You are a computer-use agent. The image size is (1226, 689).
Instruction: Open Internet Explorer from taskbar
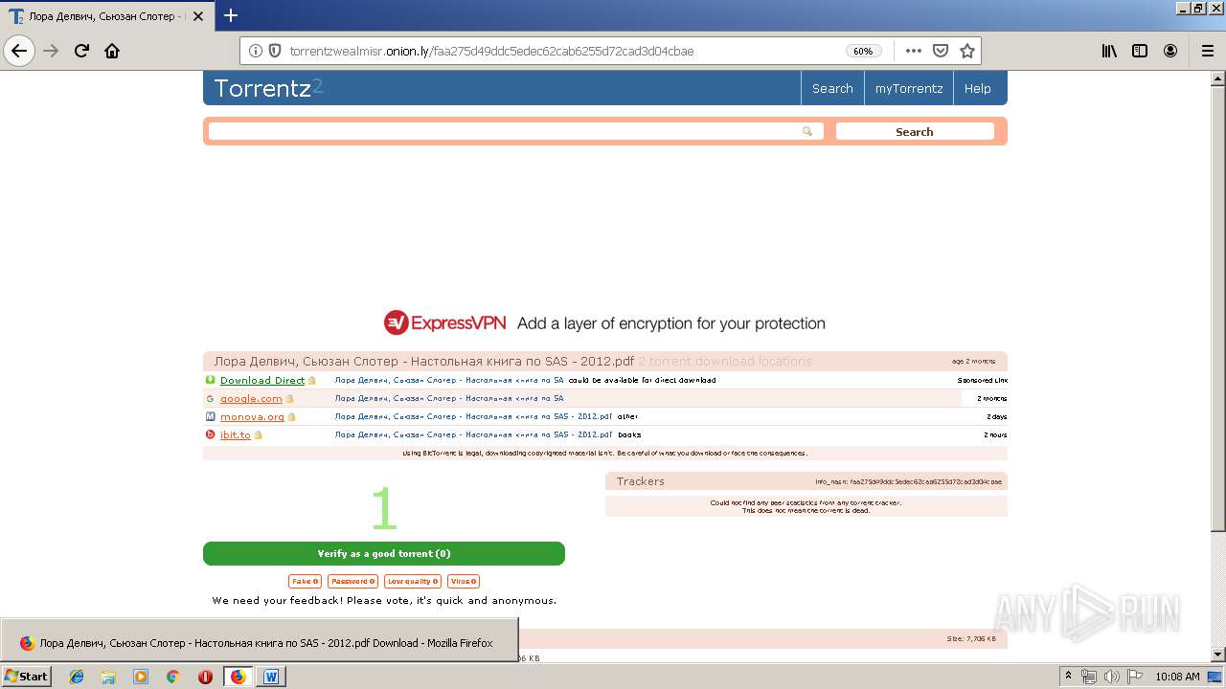point(77,677)
